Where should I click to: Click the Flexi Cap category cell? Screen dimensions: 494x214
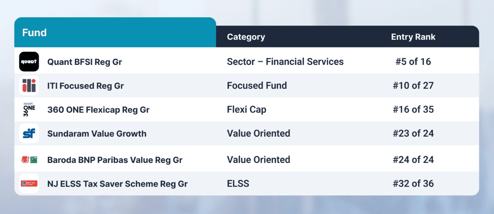246,109
